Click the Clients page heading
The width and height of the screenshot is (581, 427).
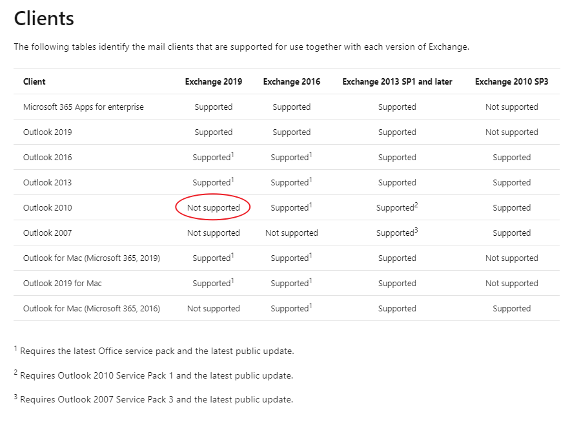click(43, 18)
